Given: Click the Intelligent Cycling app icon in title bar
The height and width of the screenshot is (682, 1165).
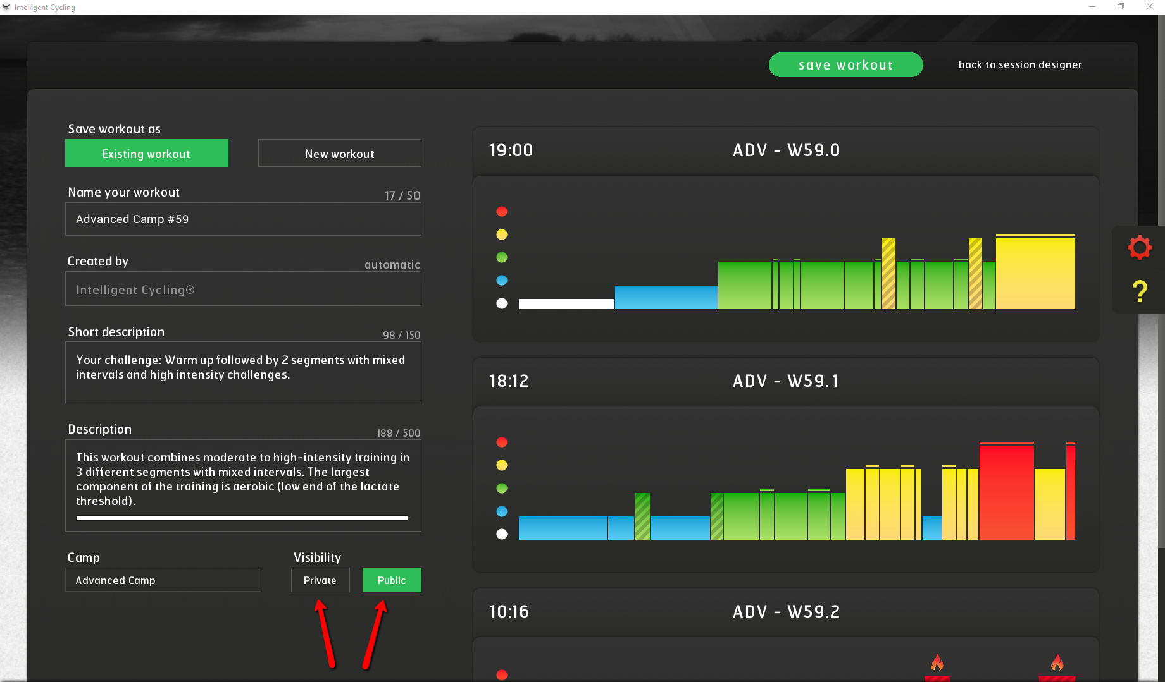Looking at the screenshot, I should (6, 7).
